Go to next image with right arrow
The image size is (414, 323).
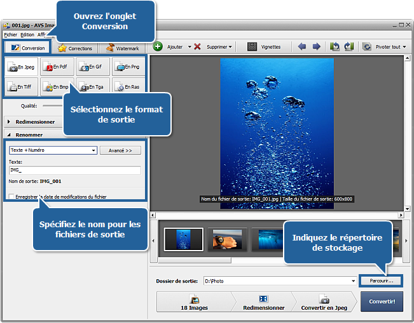click(x=316, y=47)
